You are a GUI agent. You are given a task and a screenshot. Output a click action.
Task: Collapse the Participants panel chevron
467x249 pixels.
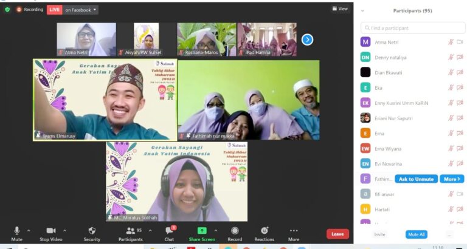(362, 11)
